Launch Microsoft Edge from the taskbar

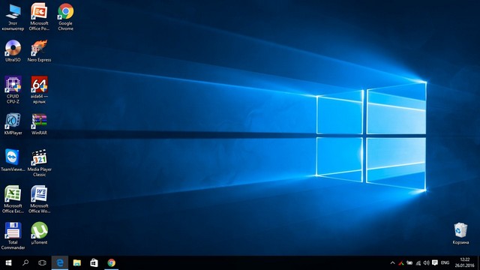[x=60, y=262]
